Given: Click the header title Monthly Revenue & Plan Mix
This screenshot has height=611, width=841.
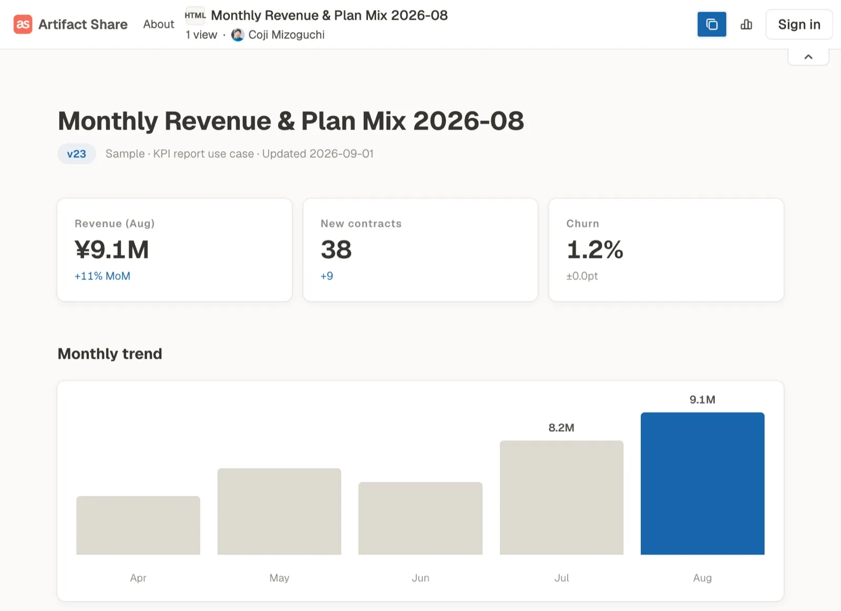Looking at the screenshot, I should pos(330,15).
